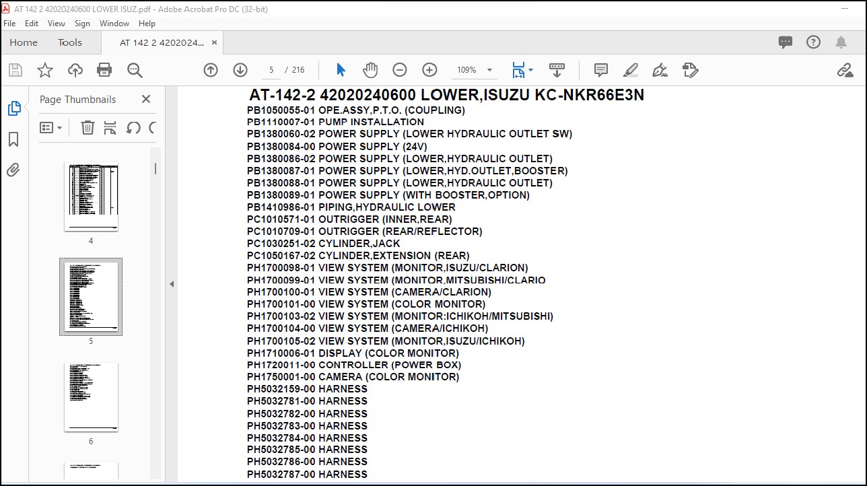867x486 pixels.
Task: Activate the hand pan tool
Action: click(x=370, y=70)
